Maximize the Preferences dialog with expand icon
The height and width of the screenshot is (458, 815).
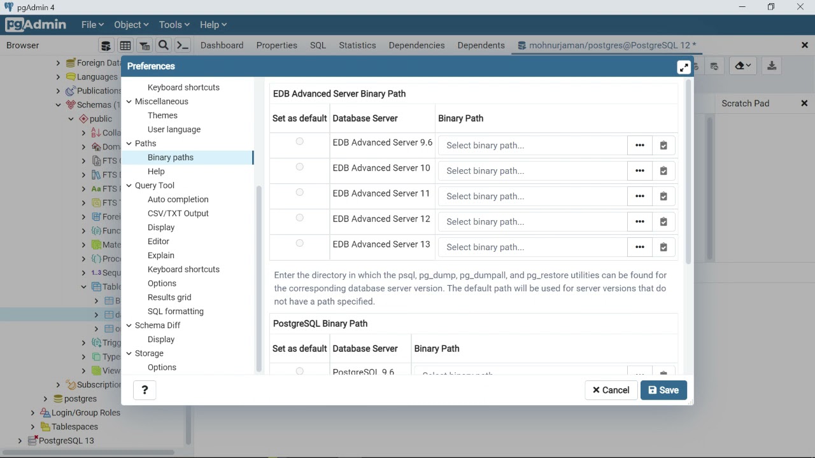point(684,67)
